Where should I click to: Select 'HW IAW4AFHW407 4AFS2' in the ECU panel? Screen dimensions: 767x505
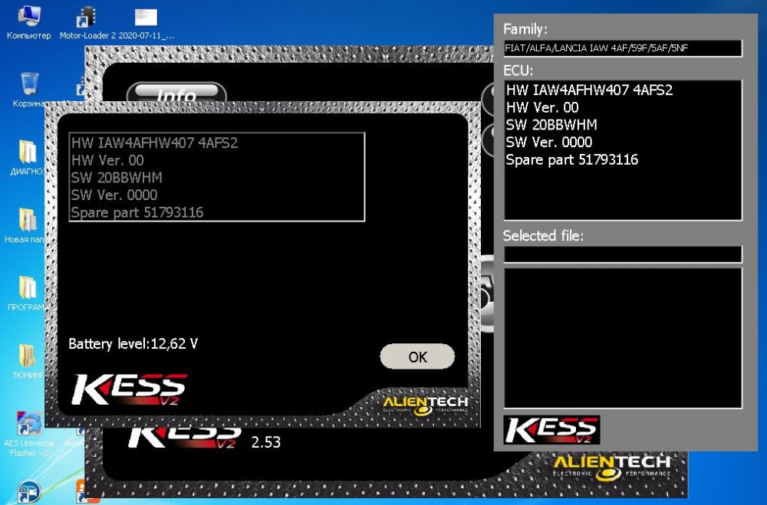click(x=589, y=90)
